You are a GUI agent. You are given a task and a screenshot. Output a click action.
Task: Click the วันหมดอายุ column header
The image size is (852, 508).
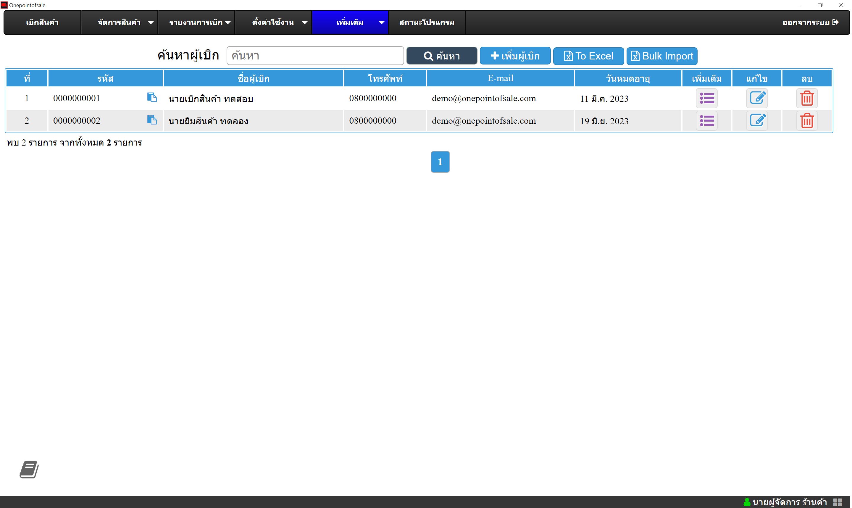[628, 78]
